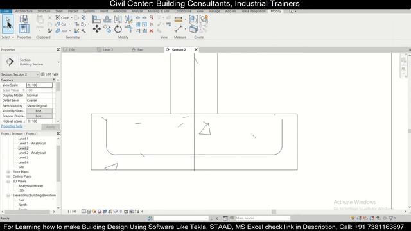The width and height of the screenshot is (411, 231).
Task: Click the worksets icon in status bar
Action: 150,218
